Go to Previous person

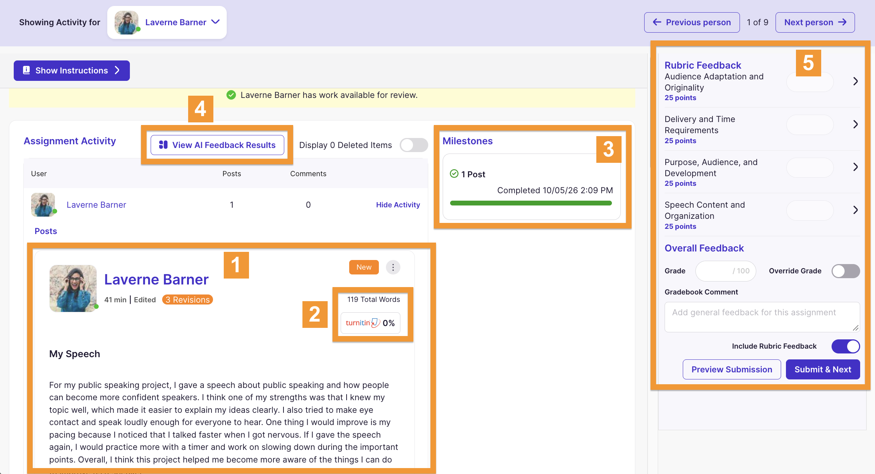(692, 22)
